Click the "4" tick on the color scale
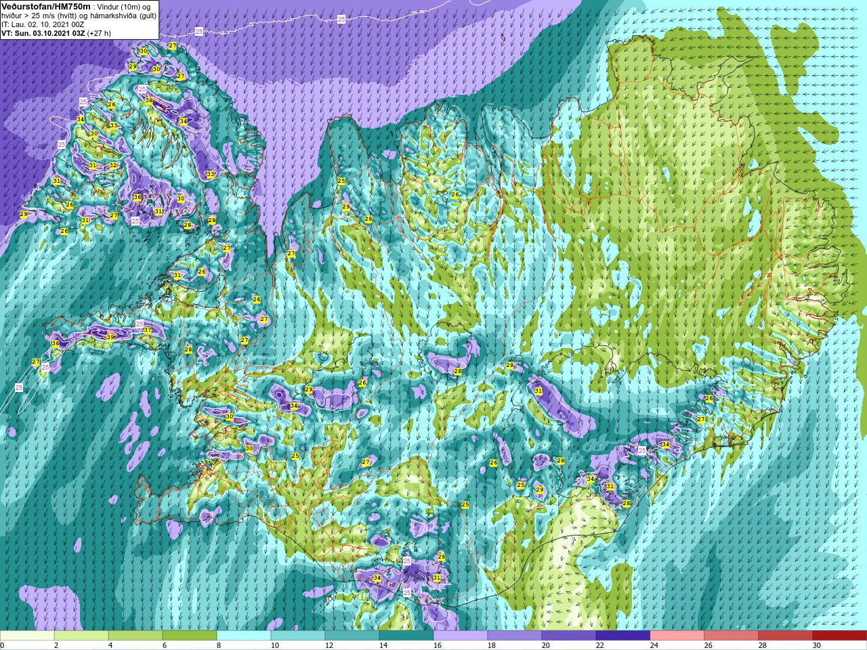 click(111, 646)
